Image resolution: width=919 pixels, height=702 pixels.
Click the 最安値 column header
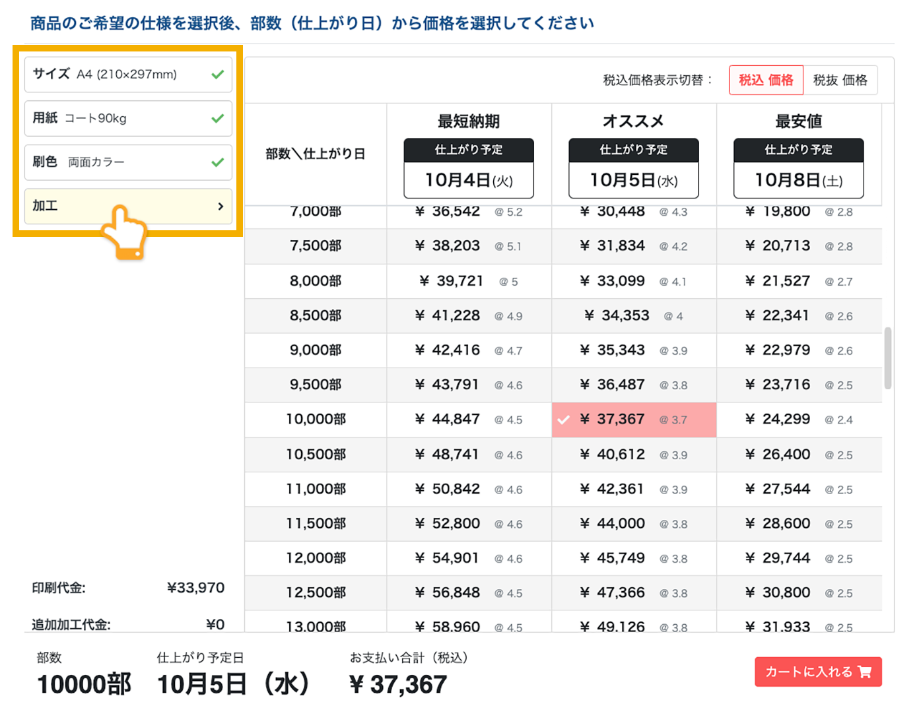[x=799, y=121]
